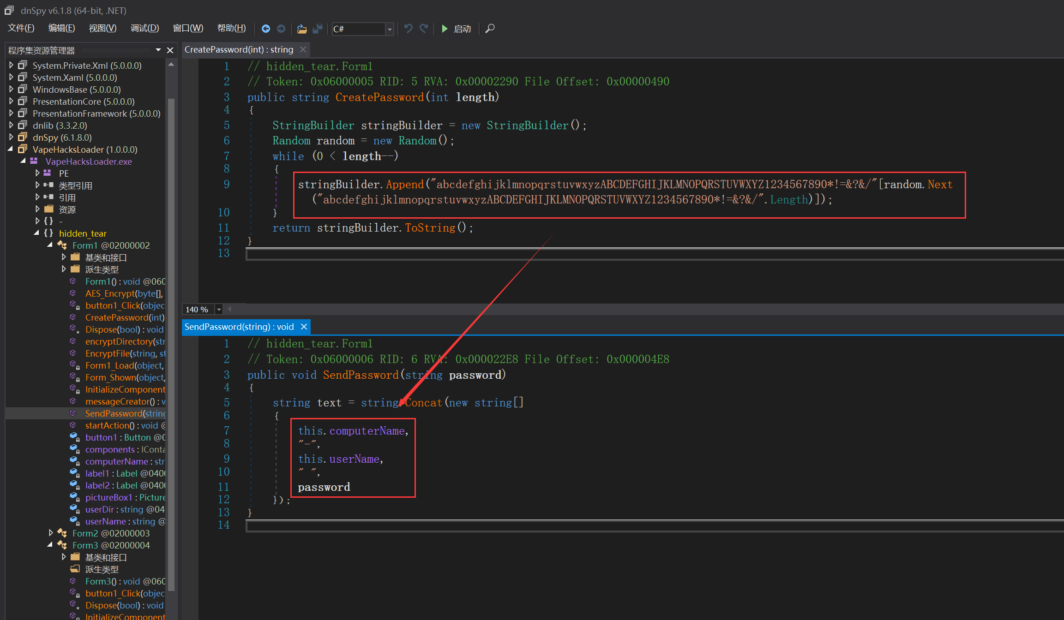Screen dimensions: 1064x620
Task: Click the Run/Start button in toolbar
Action: click(x=444, y=30)
